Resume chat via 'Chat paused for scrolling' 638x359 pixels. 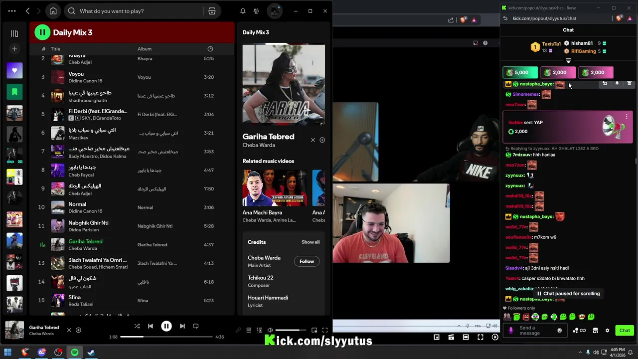click(x=568, y=294)
